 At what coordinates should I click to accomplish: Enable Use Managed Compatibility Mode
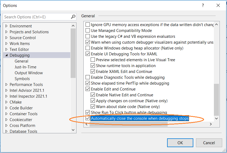point(88,30)
